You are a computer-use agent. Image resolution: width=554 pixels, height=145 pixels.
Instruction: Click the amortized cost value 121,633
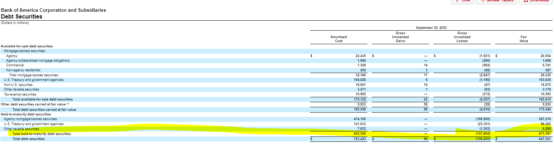click(360, 124)
